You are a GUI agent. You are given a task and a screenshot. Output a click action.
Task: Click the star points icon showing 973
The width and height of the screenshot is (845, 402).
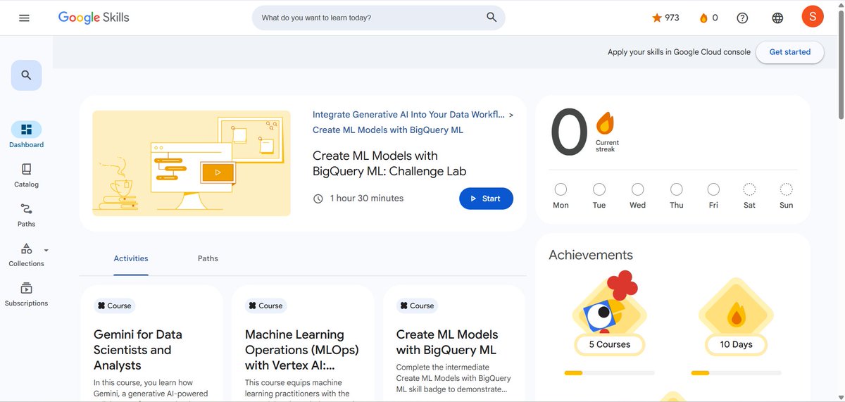point(657,18)
